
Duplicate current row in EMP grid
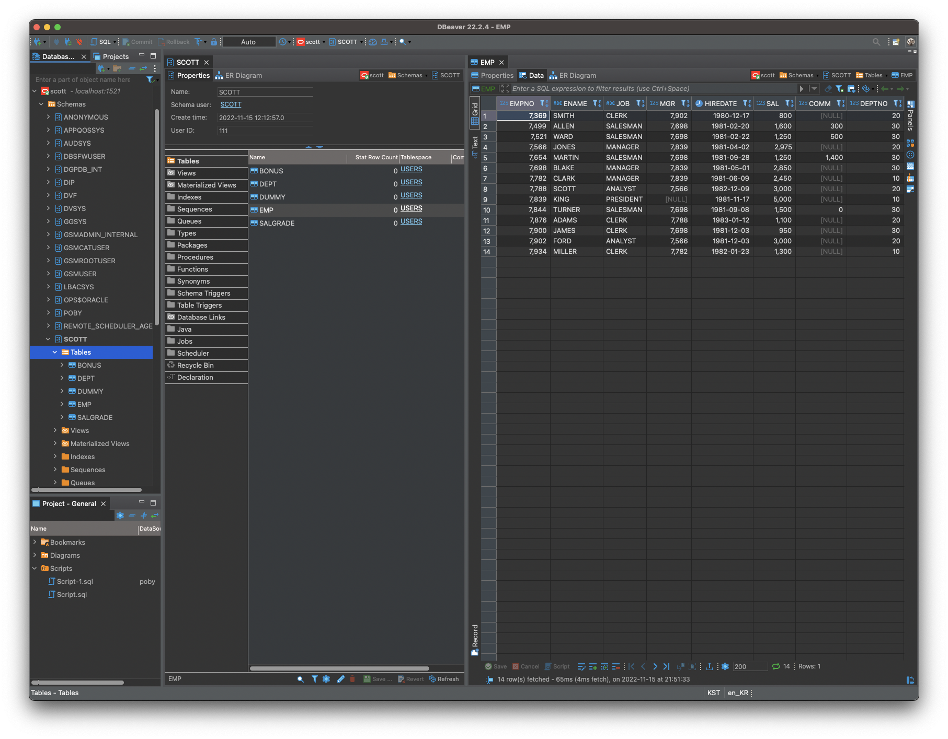point(604,666)
